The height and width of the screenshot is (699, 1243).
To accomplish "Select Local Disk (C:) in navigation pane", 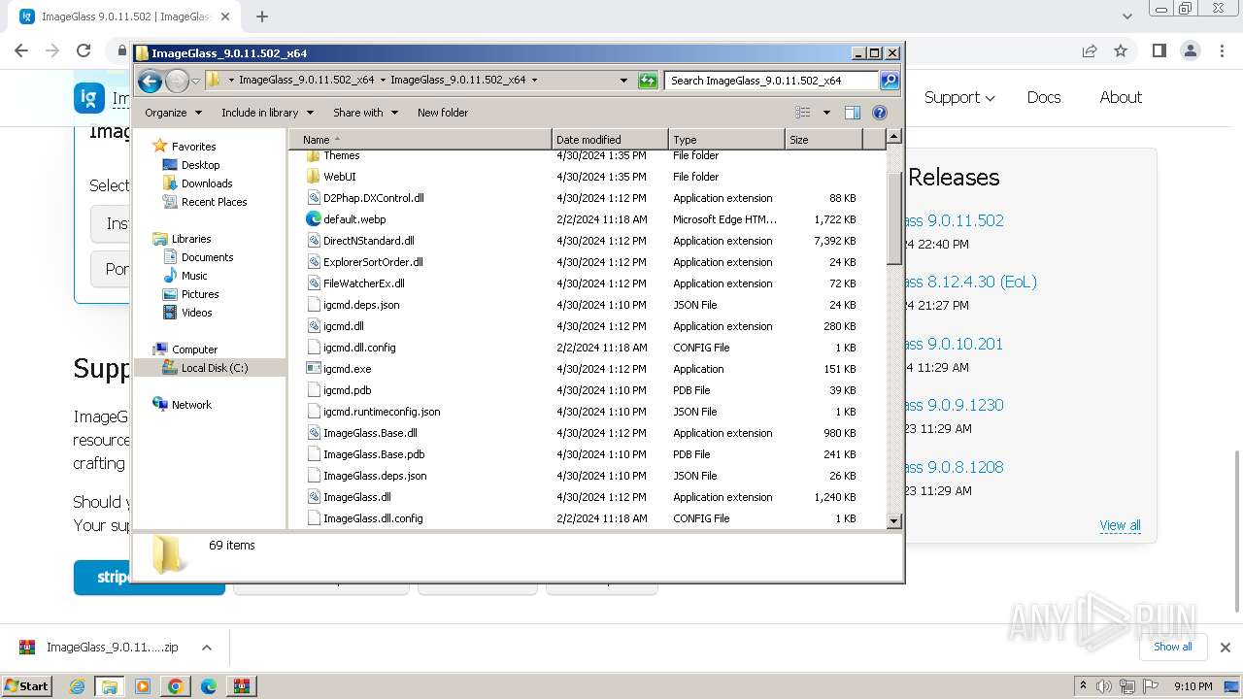I will [x=210, y=368].
